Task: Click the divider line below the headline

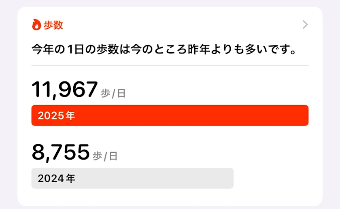Action: point(170,65)
